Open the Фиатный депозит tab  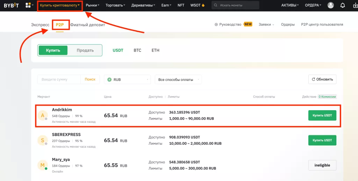87,25
